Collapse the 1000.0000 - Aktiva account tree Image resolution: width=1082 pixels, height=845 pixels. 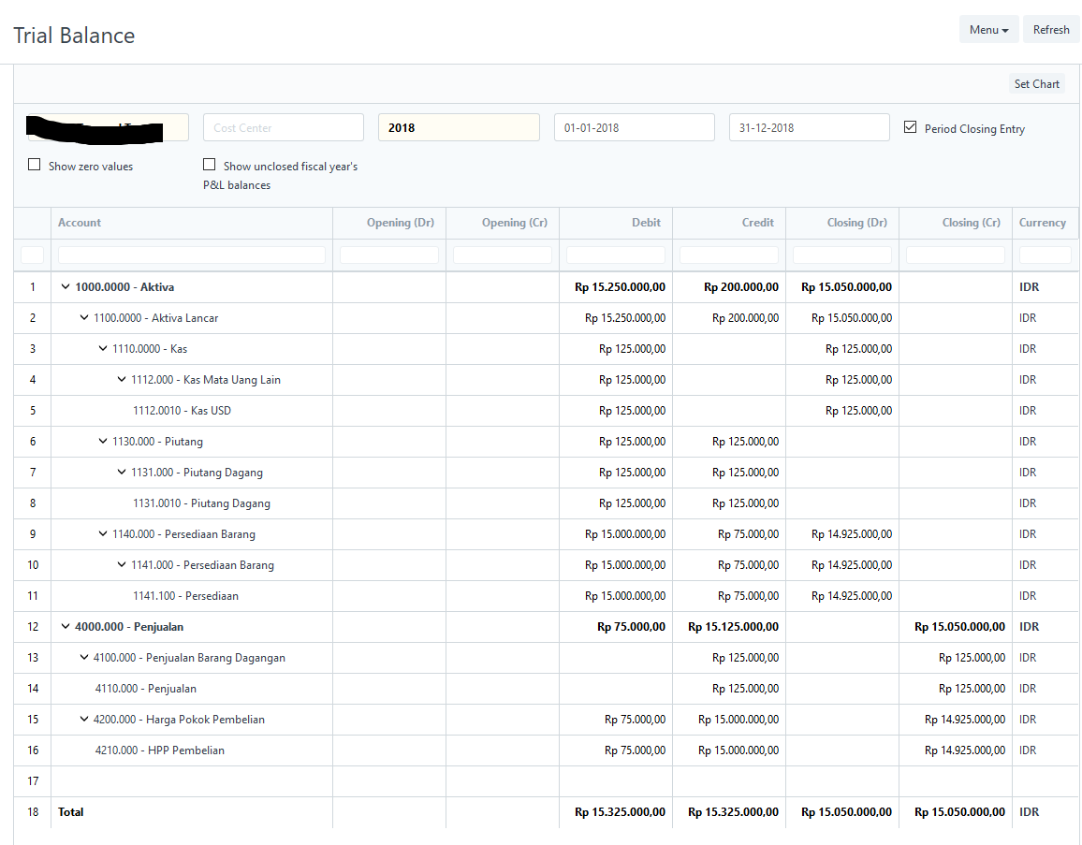65,286
